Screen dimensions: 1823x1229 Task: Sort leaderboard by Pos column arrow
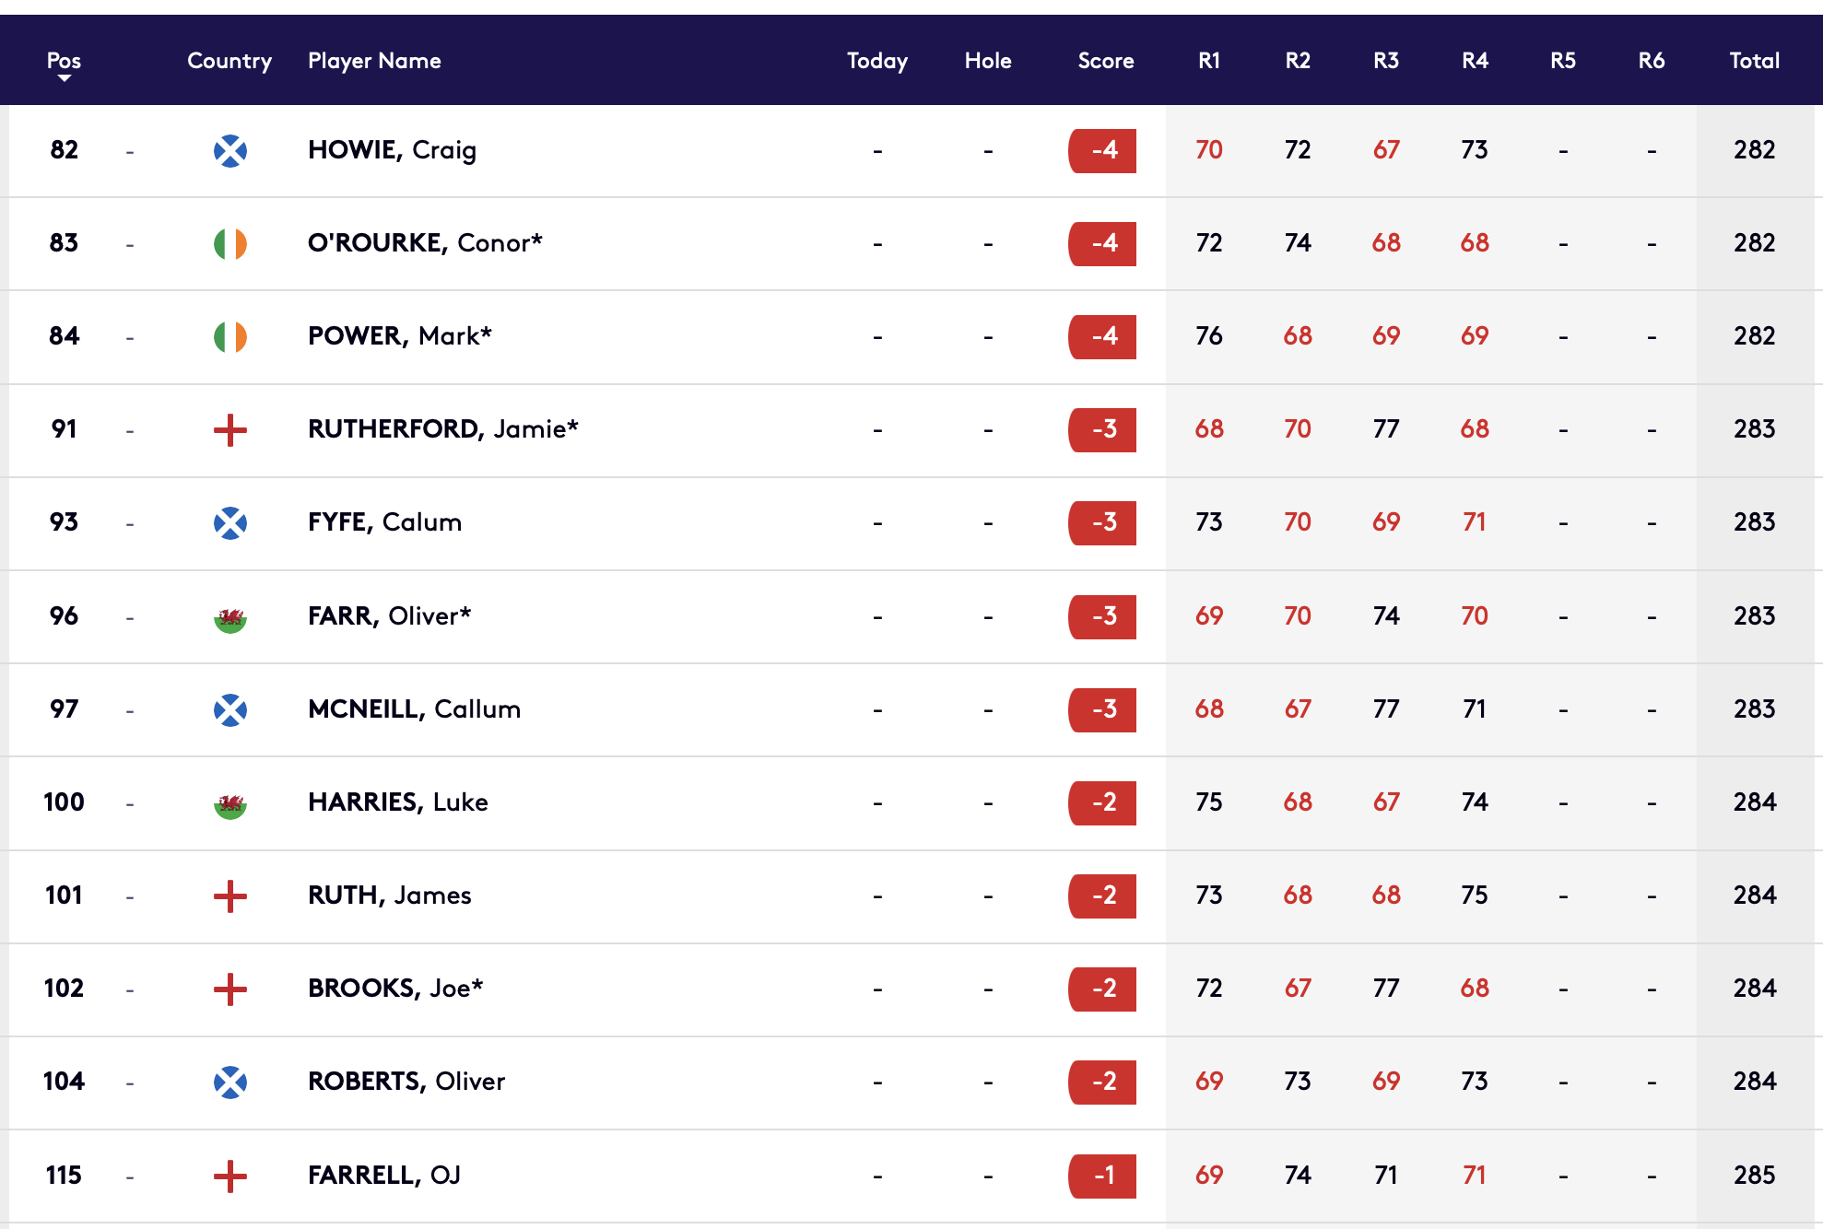64,77
